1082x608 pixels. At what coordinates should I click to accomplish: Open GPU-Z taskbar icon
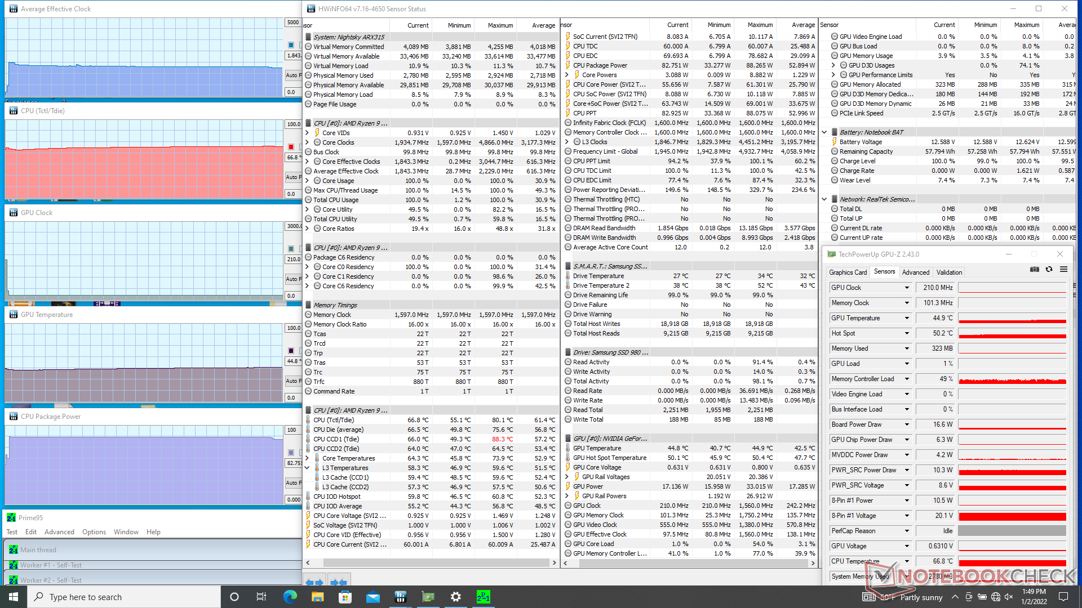point(428,597)
